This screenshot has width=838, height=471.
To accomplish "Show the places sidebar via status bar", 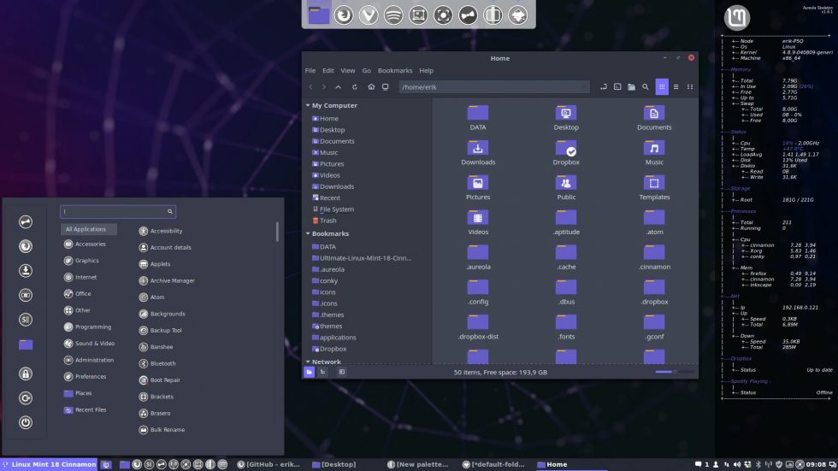I will 309,372.
